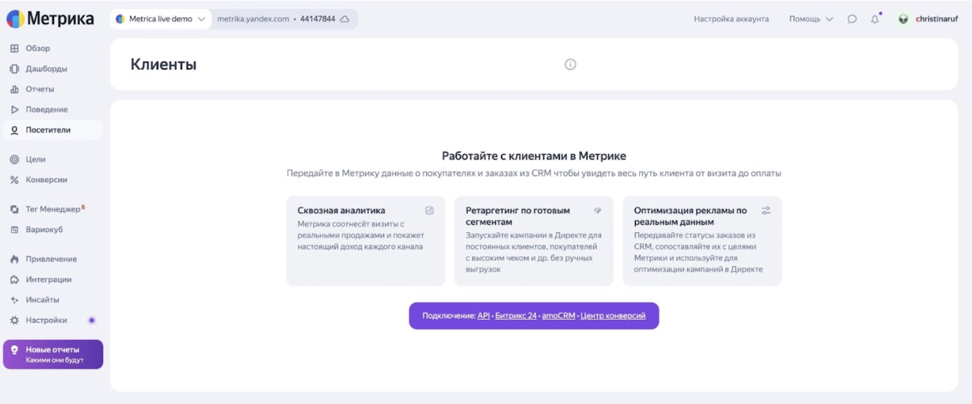Open the Цели target icon
Image resolution: width=972 pixels, height=404 pixels.
pos(14,159)
